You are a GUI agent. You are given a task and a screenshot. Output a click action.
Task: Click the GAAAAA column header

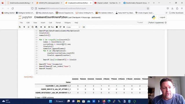(91, 79)
